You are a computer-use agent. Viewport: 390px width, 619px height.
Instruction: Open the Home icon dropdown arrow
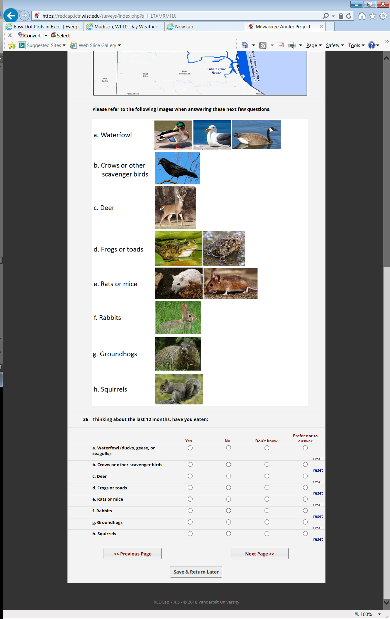coord(254,45)
